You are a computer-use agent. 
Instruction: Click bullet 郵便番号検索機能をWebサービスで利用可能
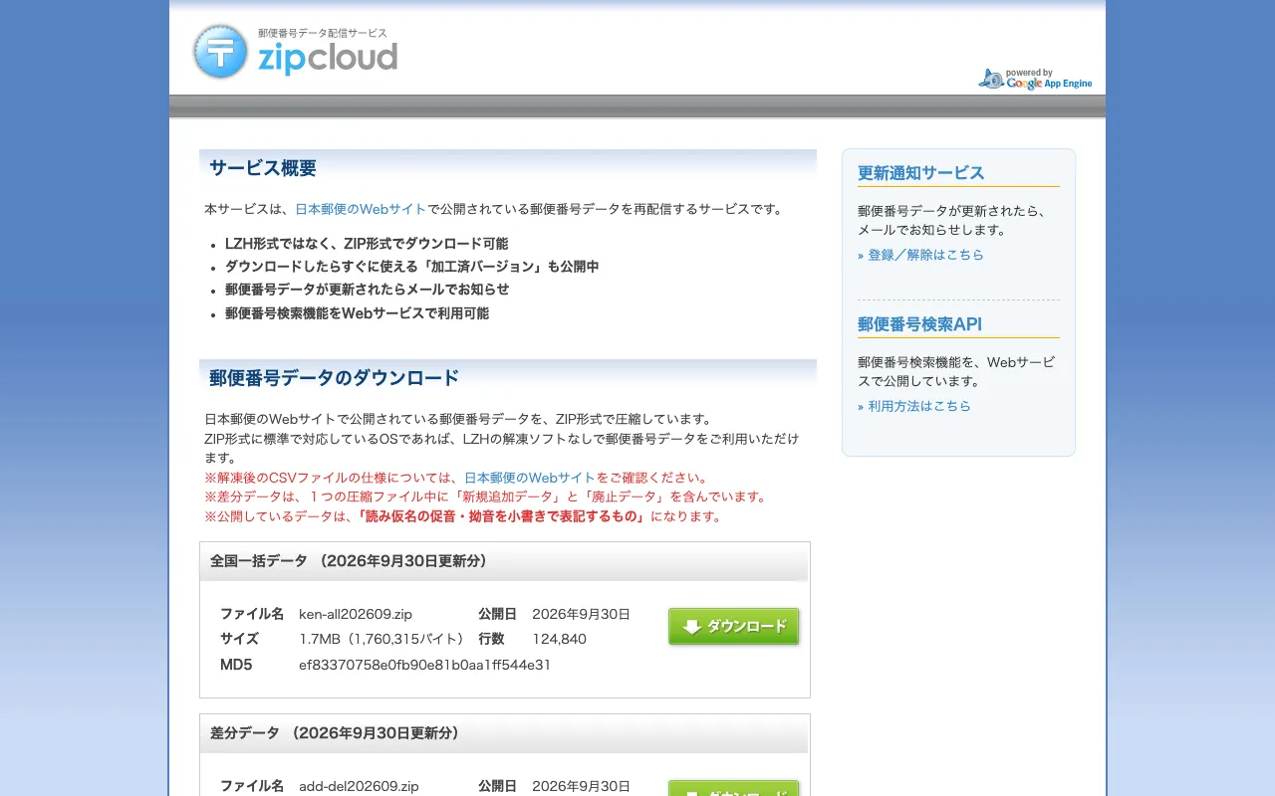(x=357, y=313)
